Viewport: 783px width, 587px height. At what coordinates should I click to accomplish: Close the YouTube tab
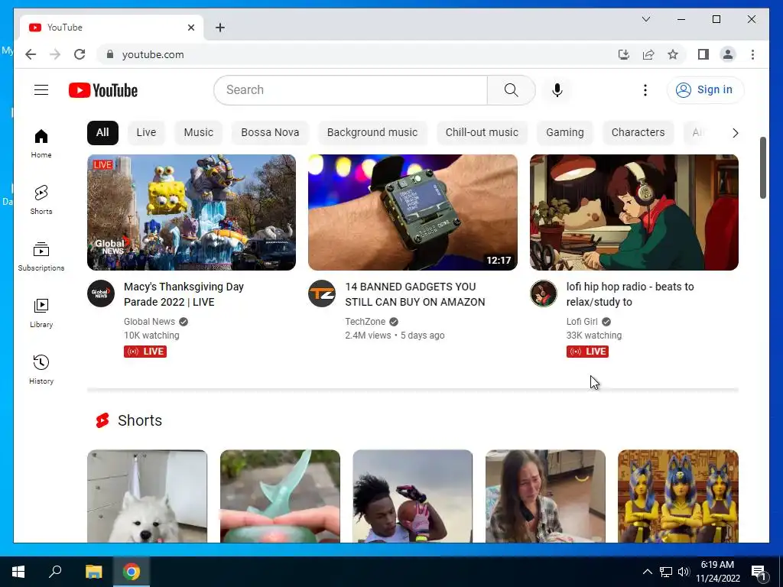click(x=190, y=28)
